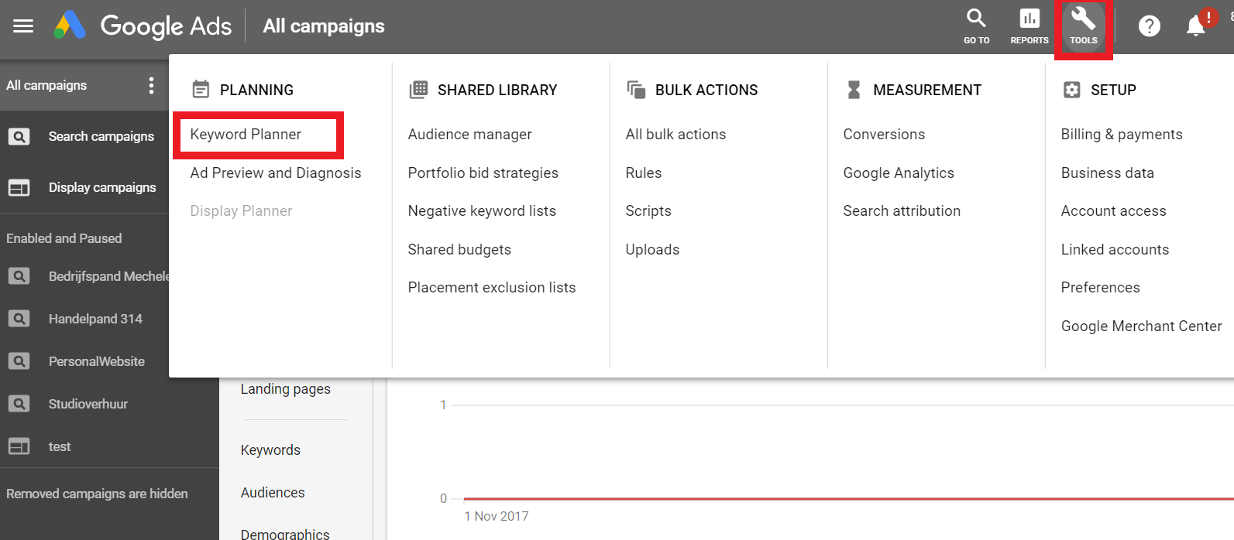The height and width of the screenshot is (540, 1234).
Task: Click the Google Ads logo
Action: 143,26
